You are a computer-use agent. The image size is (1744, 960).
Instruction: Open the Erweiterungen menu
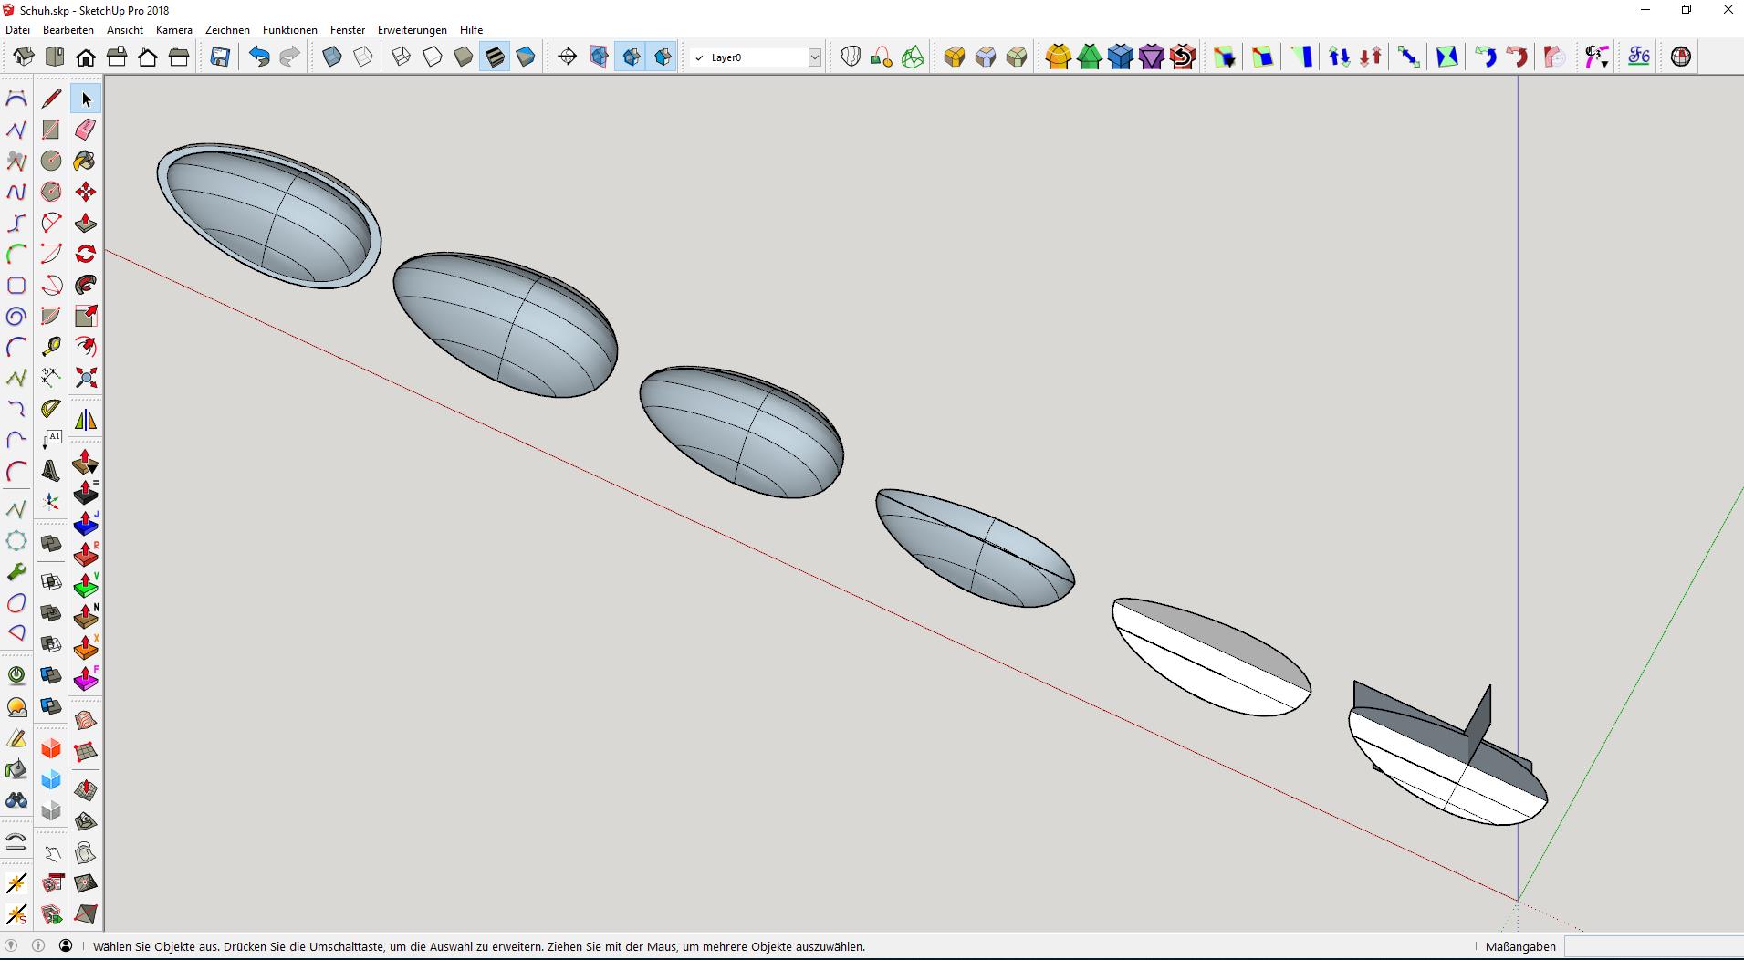point(412,30)
